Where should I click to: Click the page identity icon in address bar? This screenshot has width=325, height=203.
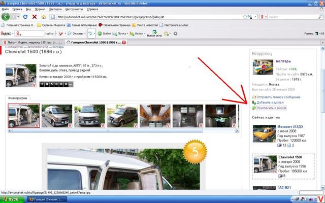tap(53, 17)
